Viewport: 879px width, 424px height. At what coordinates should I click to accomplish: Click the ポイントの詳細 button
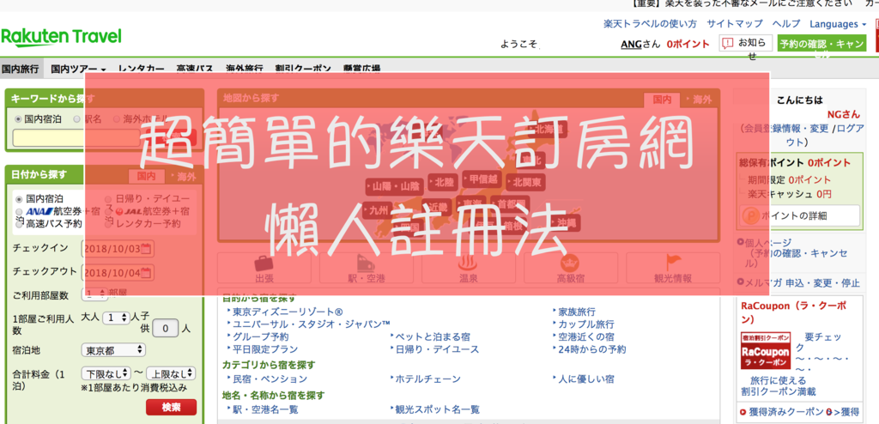point(801,215)
